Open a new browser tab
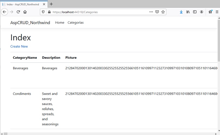This screenshot has width=220, height=135. [x=51, y=4]
